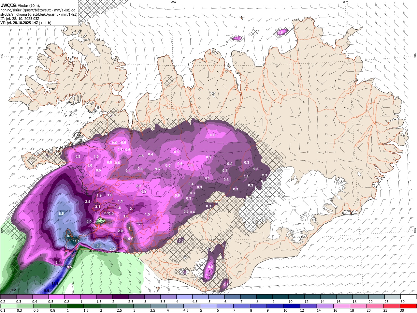
Task: Pick the pale green 0.1–0.3 rain scale swatch
Action: (8, 306)
